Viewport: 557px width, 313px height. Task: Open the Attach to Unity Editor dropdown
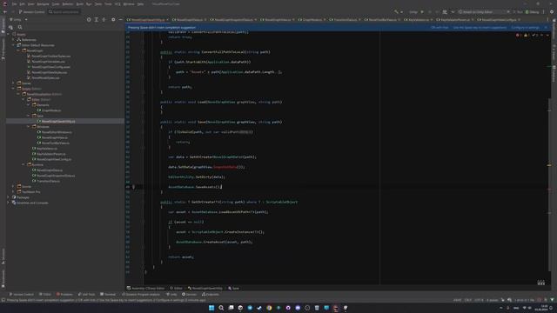[484, 11]
